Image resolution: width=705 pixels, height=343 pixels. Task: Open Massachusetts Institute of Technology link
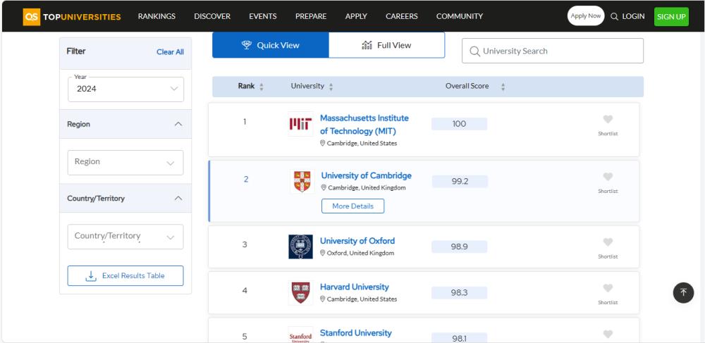pyautogui.click(x=364, y=125)
